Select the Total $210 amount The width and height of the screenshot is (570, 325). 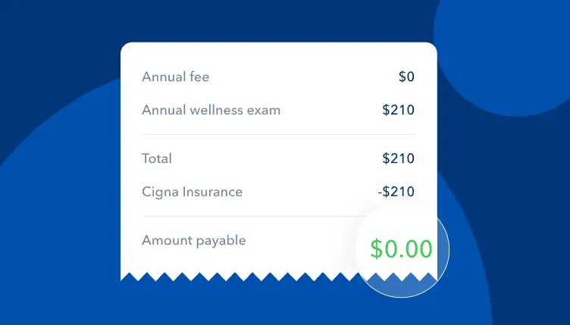(398, 158)
